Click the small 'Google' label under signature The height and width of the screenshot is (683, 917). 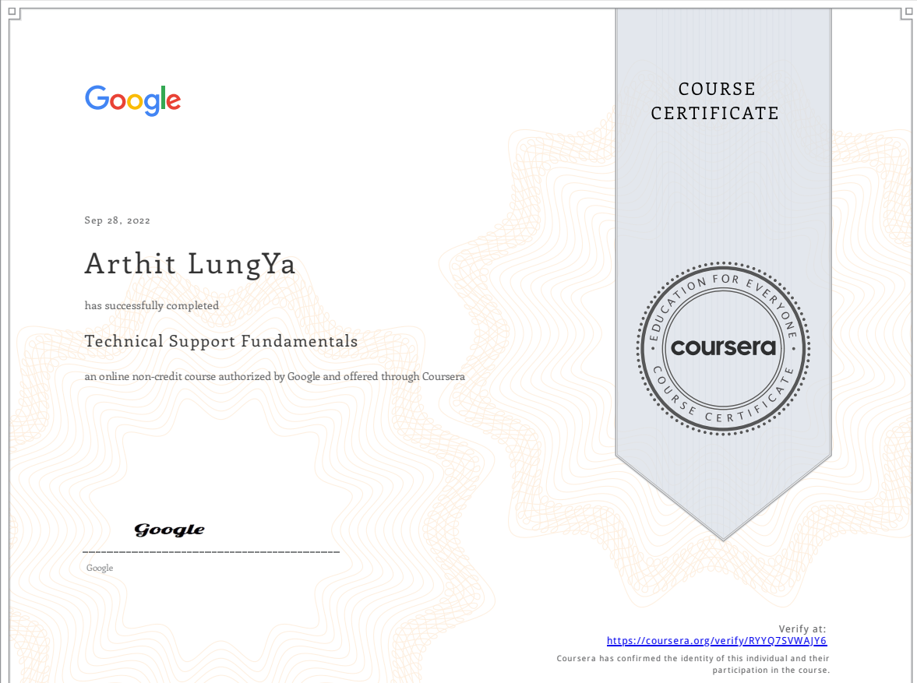[x=100, y=569]
